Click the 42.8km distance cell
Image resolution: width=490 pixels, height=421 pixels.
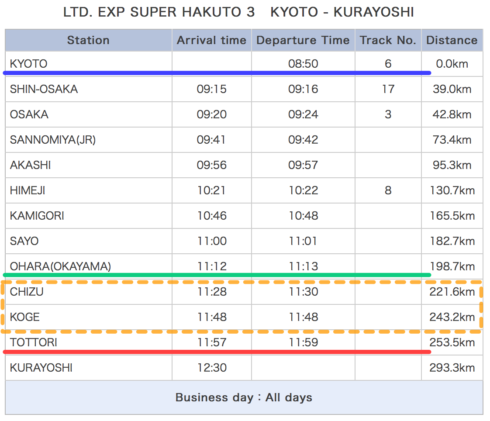tap(452, 114)
